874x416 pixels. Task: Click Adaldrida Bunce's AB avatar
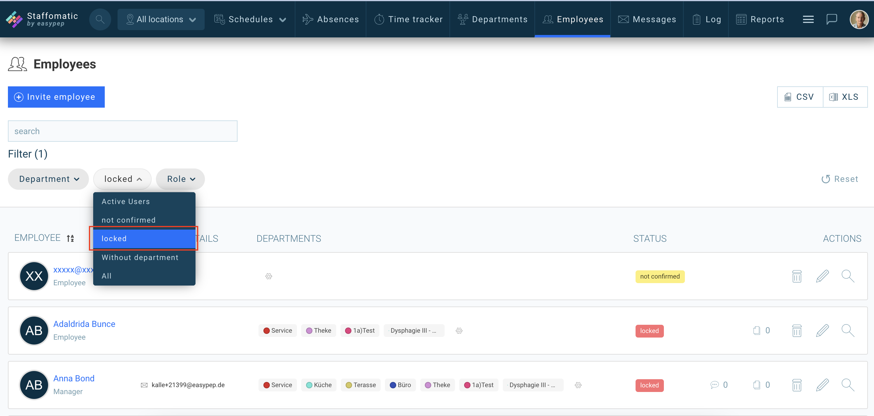pyautogui.click(x=34, y=330)
